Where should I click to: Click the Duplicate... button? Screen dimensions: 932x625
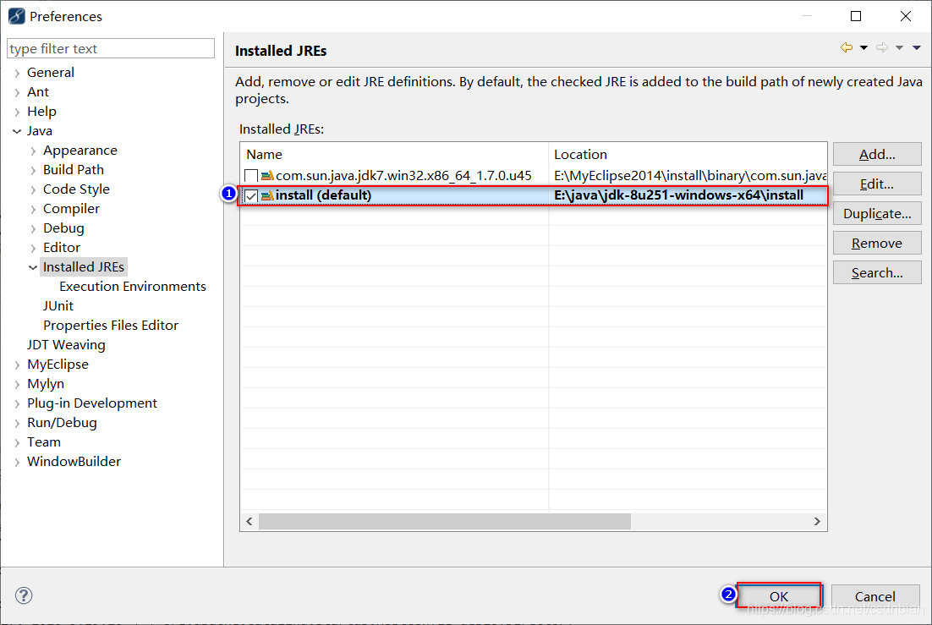(877, 213)
